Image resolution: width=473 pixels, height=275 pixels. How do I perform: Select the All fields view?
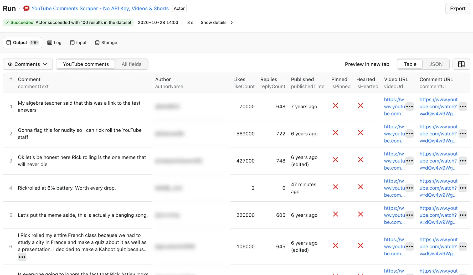click(x=131, y=64)
